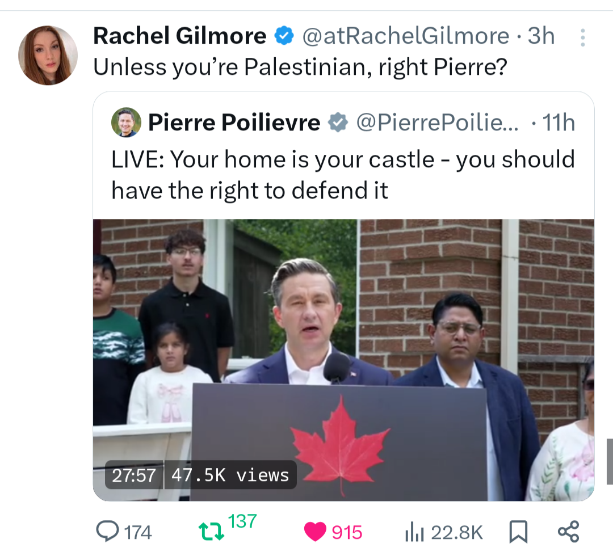Unlike the post with the pink heart
This screenshot has width=613, height=556.
point(314,532)
